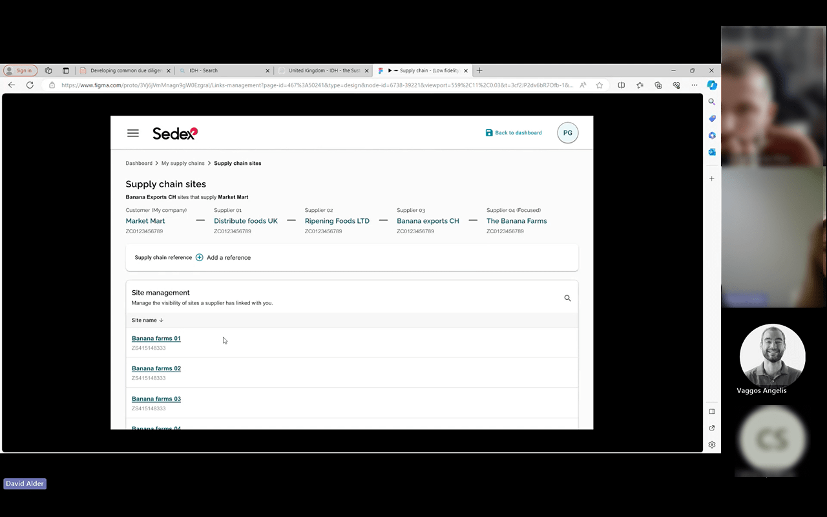827x517 pixels.
Task: Switch to IDH - Search tab
Action: pyautogui.click(x=224, y=70)
